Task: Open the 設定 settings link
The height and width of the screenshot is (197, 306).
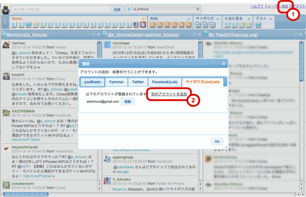Action: pos(285,7)
